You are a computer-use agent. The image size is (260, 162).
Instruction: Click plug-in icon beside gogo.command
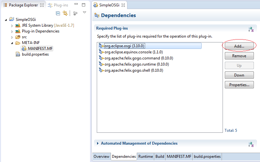point(101,58)
